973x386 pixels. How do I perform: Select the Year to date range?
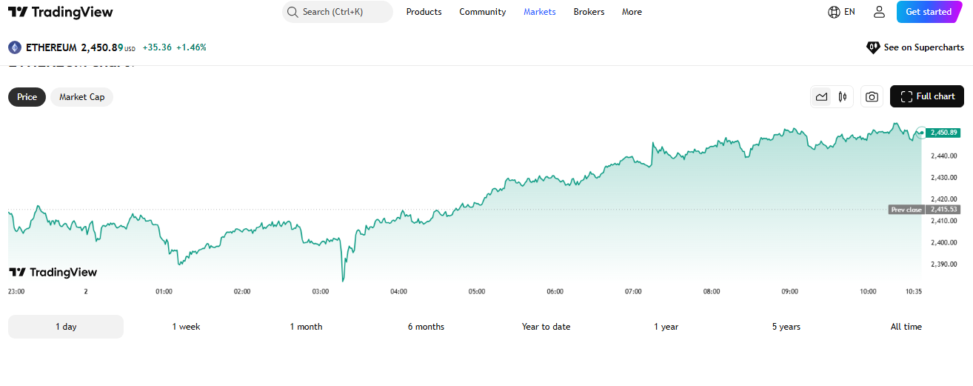click(546, 327)
